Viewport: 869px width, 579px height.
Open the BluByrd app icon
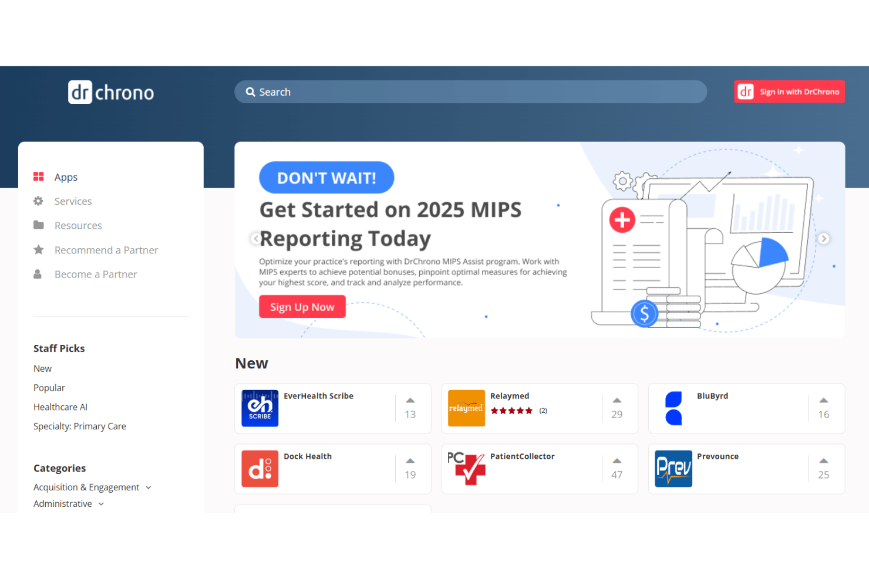[673, 408]
